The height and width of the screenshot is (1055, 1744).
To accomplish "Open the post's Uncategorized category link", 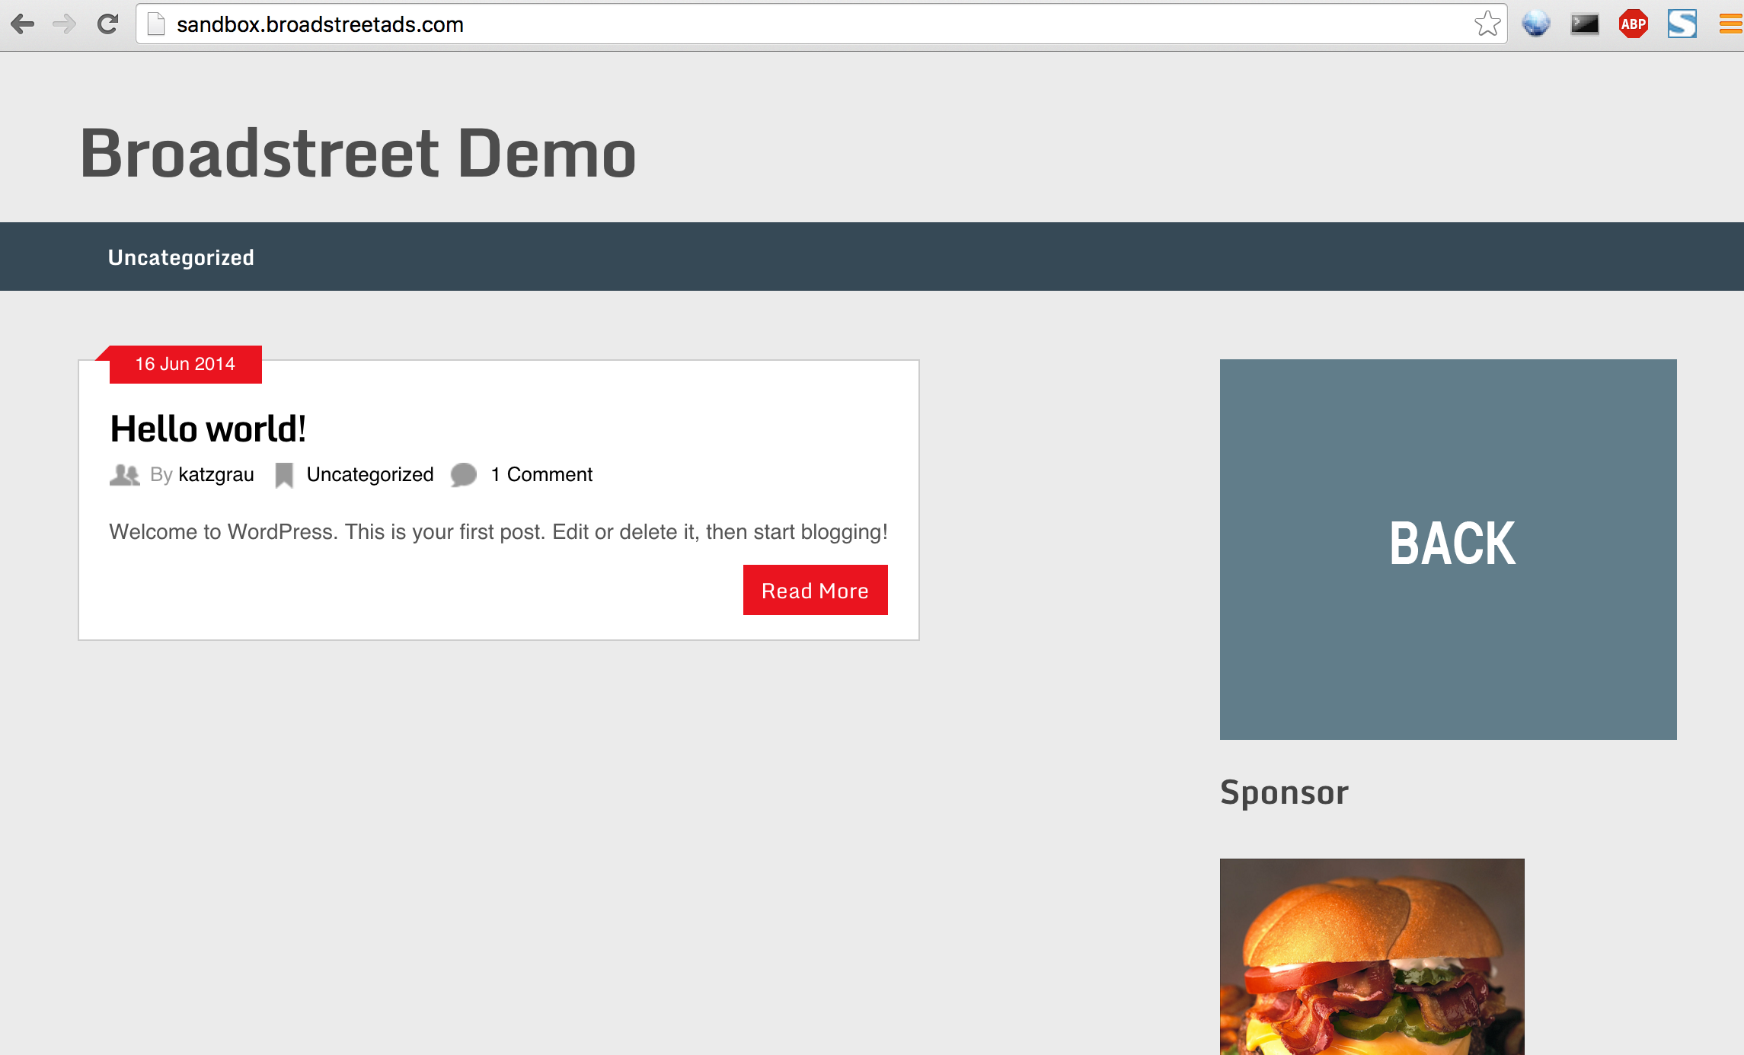I will [x=370, y=475].
